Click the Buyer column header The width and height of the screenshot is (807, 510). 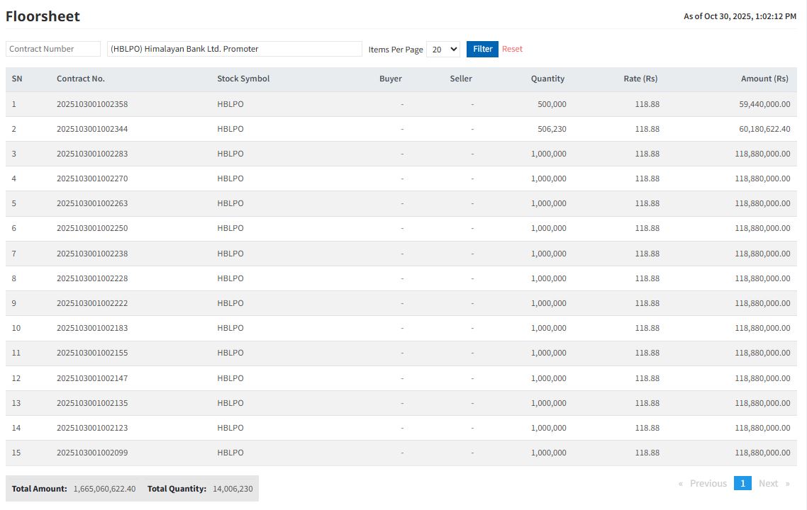coord(390,79)
